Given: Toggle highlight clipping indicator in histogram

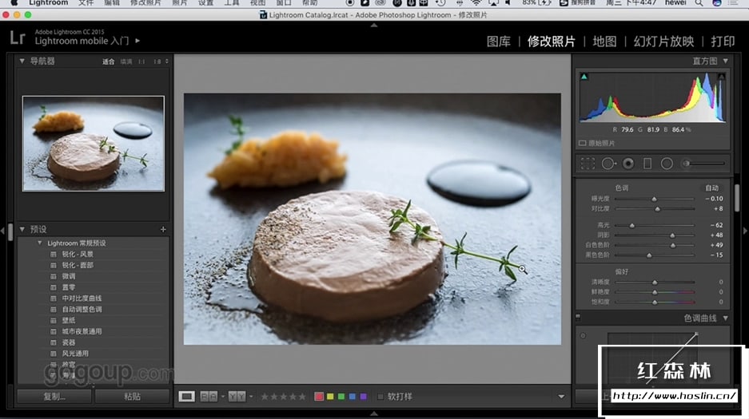Looking at the screenshot, I should pos(721,77).
